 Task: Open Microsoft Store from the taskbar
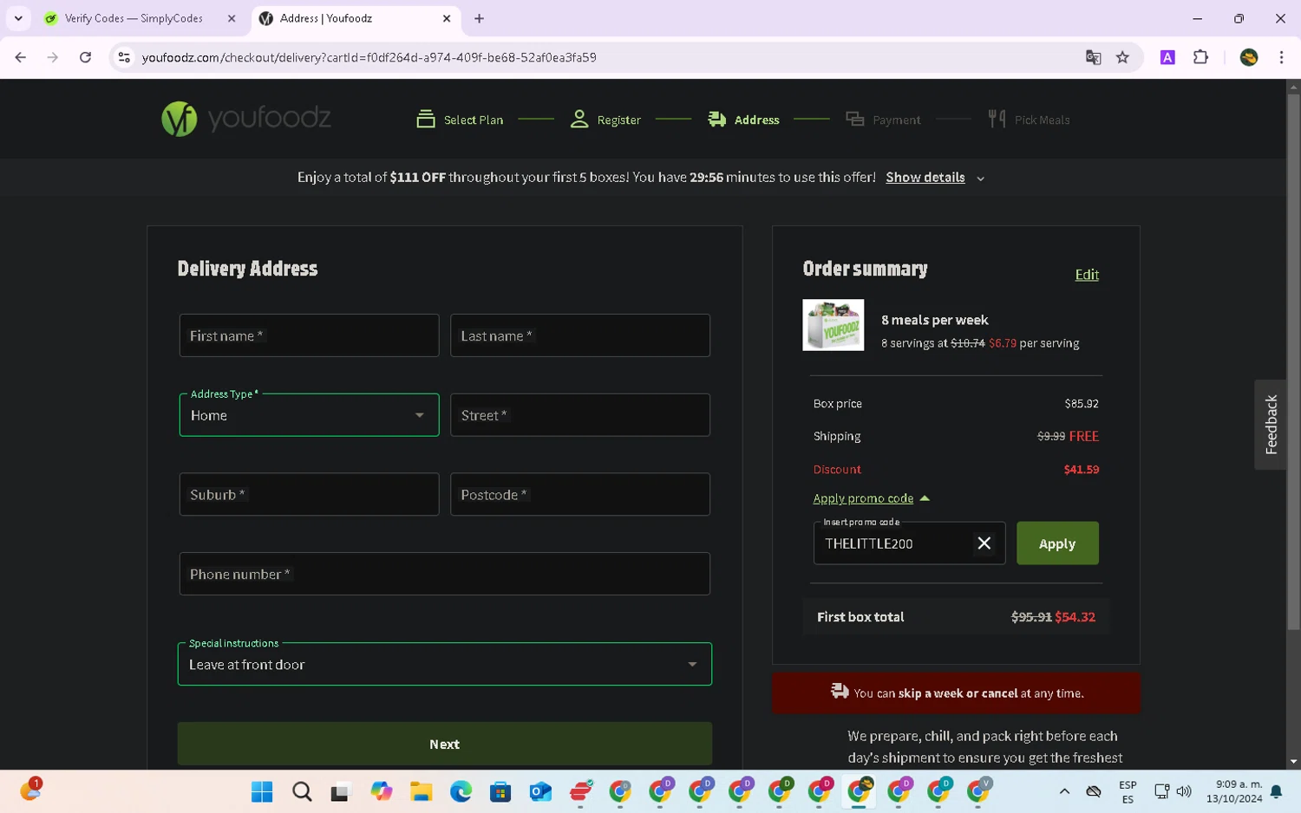[x=500, y=791]
